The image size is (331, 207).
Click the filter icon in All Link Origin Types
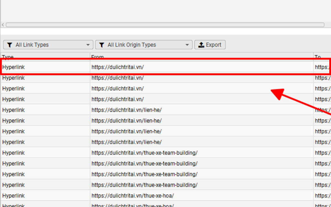[102, 45]
